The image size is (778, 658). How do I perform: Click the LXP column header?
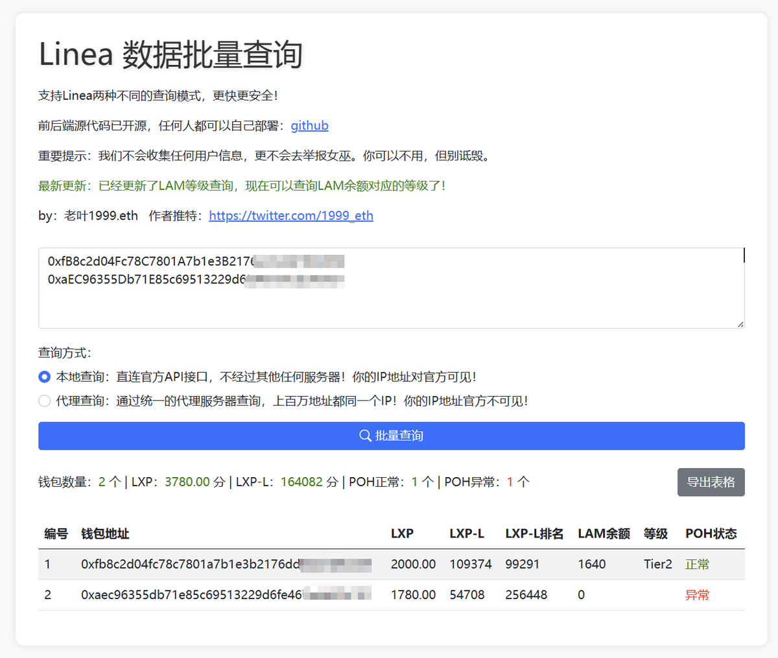point(402,534)
